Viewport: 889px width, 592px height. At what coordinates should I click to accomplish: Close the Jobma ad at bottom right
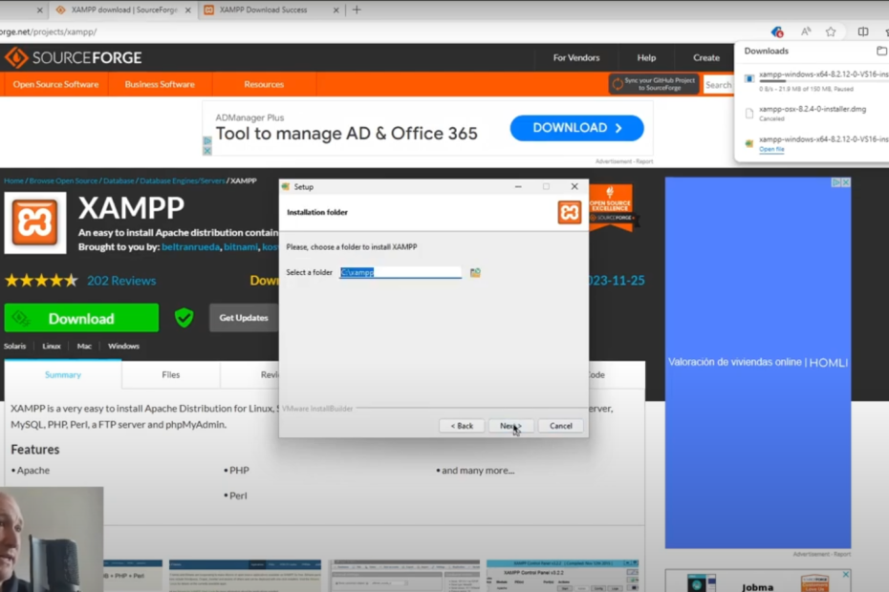[845, 575]
